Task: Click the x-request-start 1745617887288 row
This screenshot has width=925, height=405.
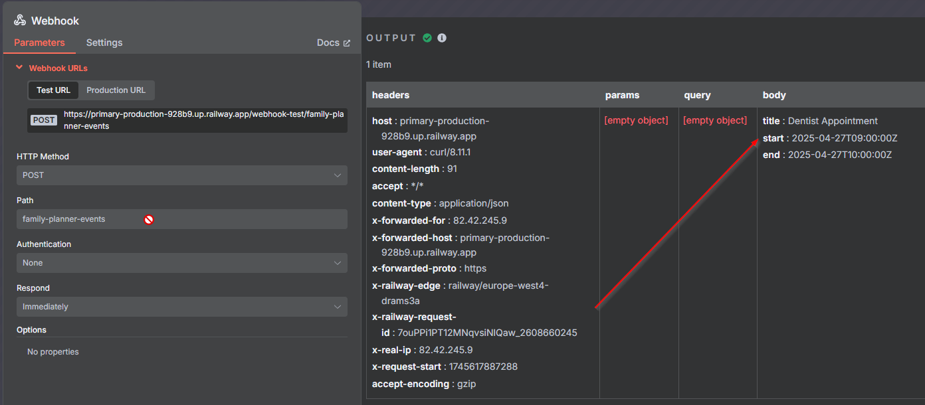Action: (x=445, y=366)
